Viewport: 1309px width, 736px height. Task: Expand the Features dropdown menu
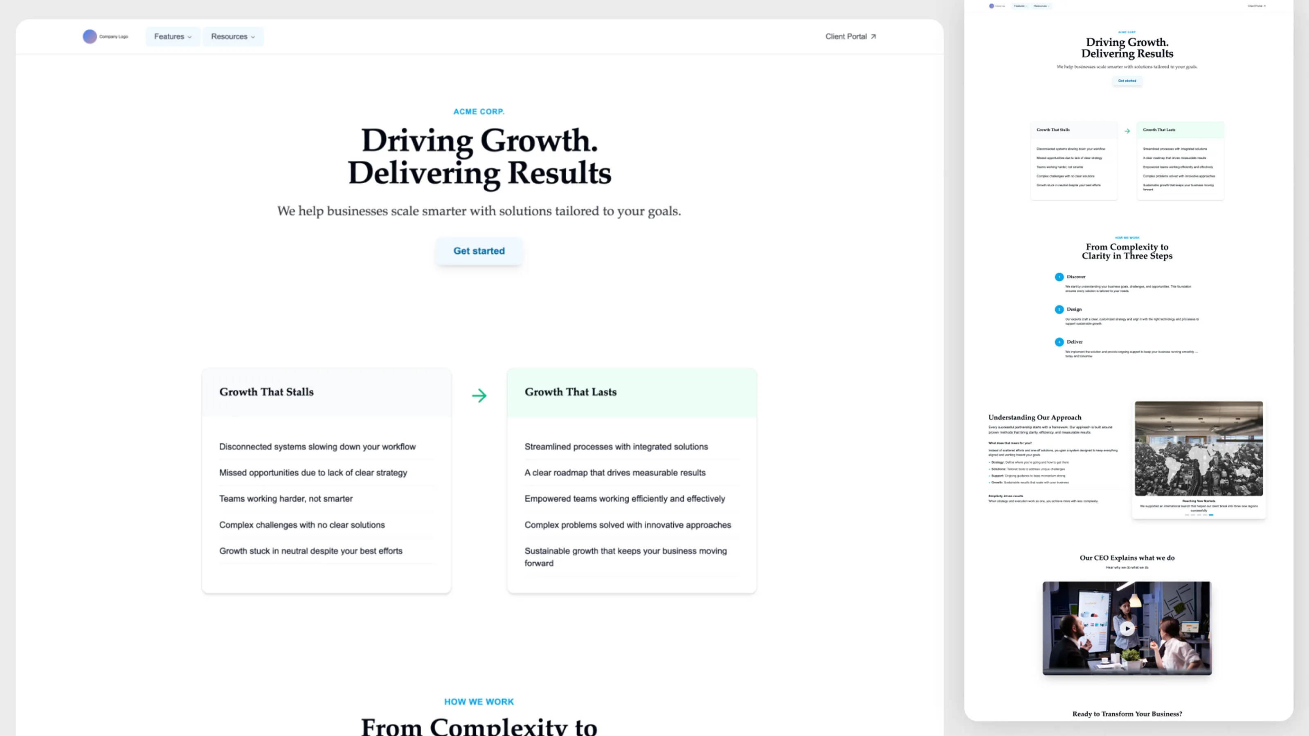click(x=173, y=36)
